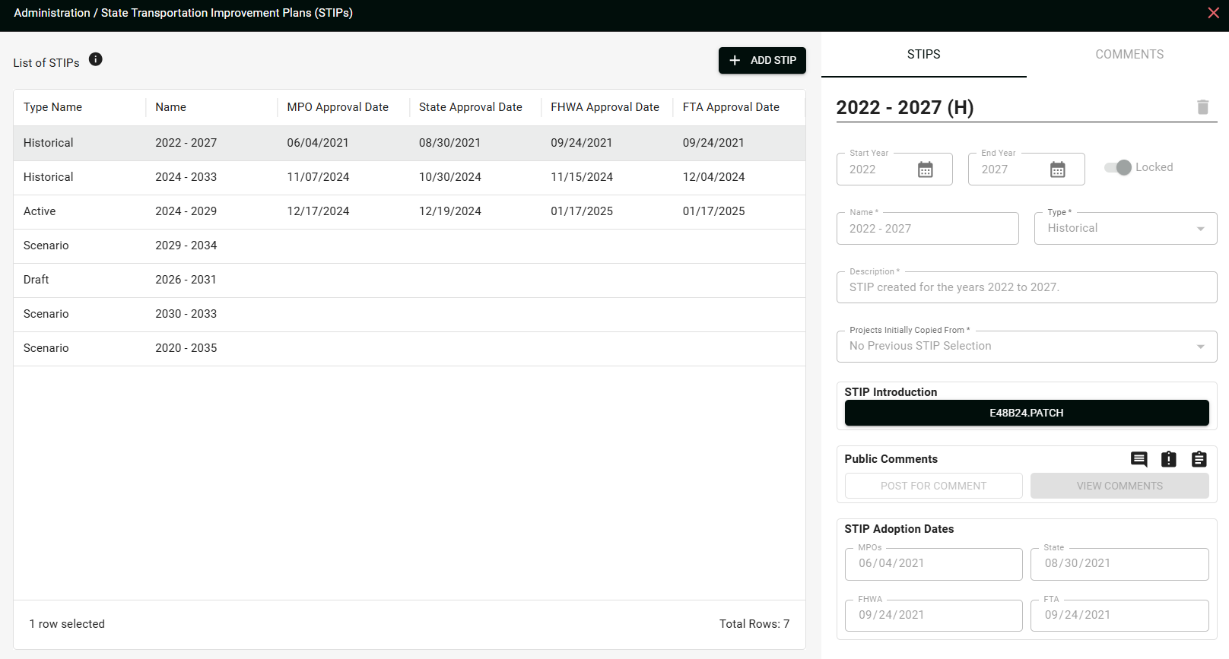Click the 2022 - 2027 (H) panel title
Image resolution: width=1229 pixels, height=659 pixels.
pyautogui.click(x=905, y=107)
